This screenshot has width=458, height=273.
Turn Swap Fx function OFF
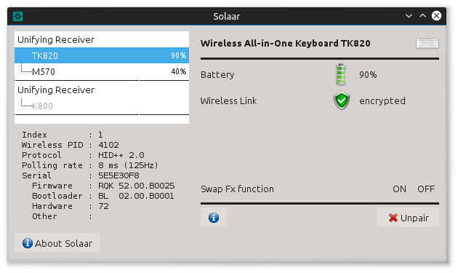point(426,189)
